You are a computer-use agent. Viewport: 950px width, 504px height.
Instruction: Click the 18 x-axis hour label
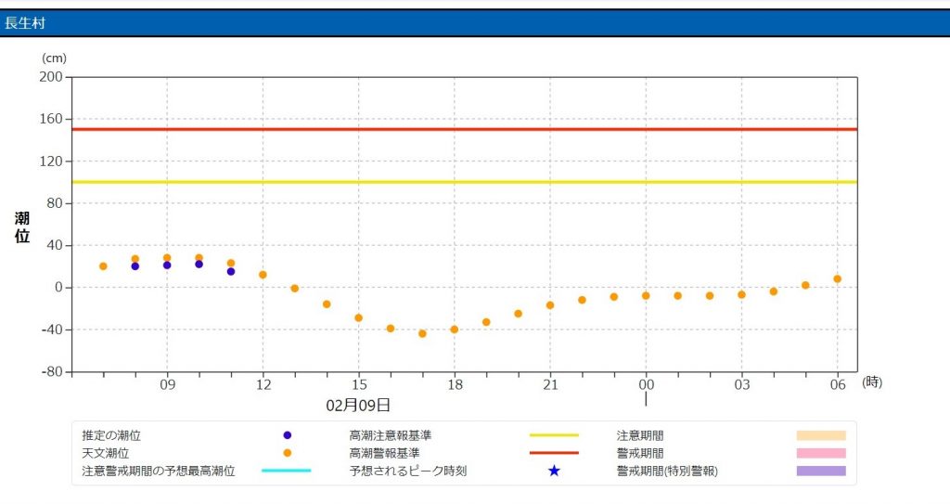[x=455, y=384]
